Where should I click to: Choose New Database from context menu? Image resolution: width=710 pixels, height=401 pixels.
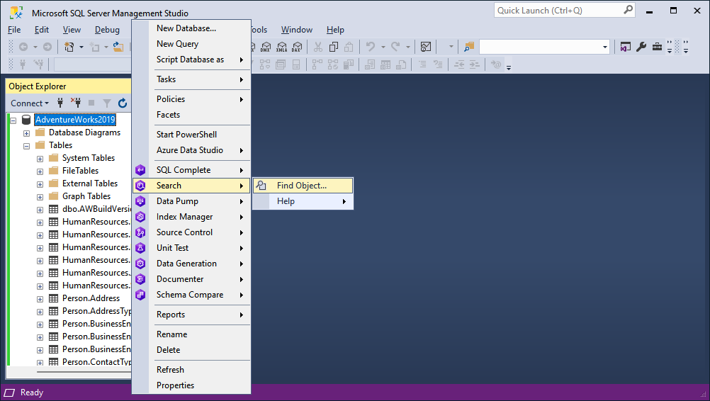coord(191,28)
